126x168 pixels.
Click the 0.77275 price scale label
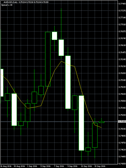[122, 10]
